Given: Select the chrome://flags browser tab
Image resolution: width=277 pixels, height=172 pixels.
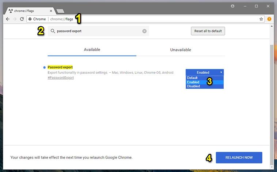Looking at the screenshot, I should coord(31,11).
